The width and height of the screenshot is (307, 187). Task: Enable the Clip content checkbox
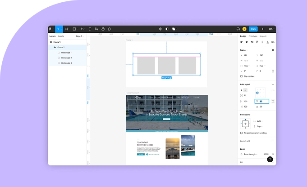(242, 76)
